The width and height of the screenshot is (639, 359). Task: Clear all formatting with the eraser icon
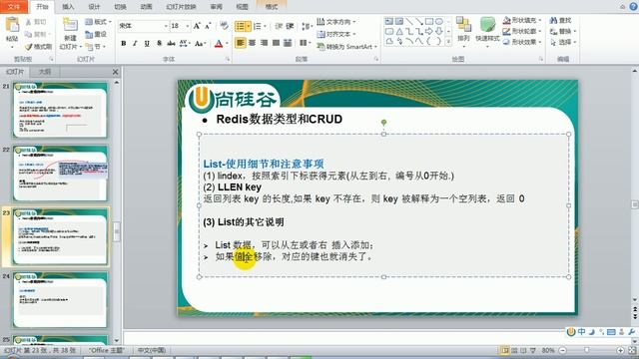coord(224,26)
